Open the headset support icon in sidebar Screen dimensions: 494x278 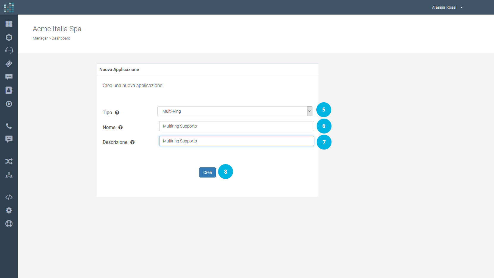[x=9, y=50]
